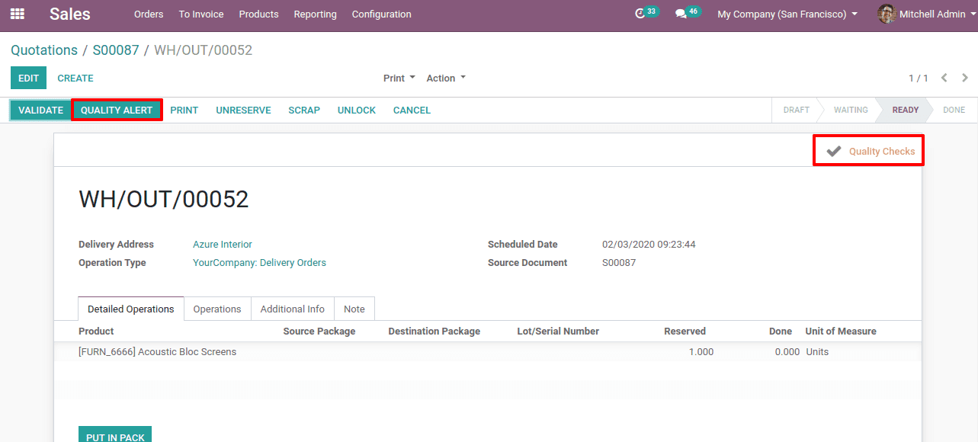Open the activities clock icon showing 33

tap(640, 14)
